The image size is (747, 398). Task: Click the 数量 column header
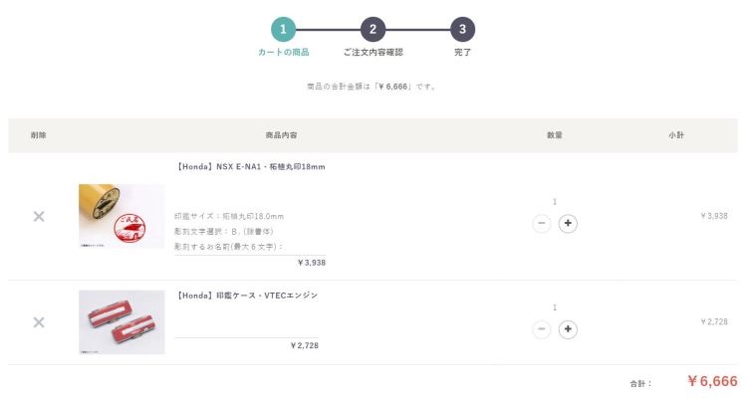coord(555,134)
